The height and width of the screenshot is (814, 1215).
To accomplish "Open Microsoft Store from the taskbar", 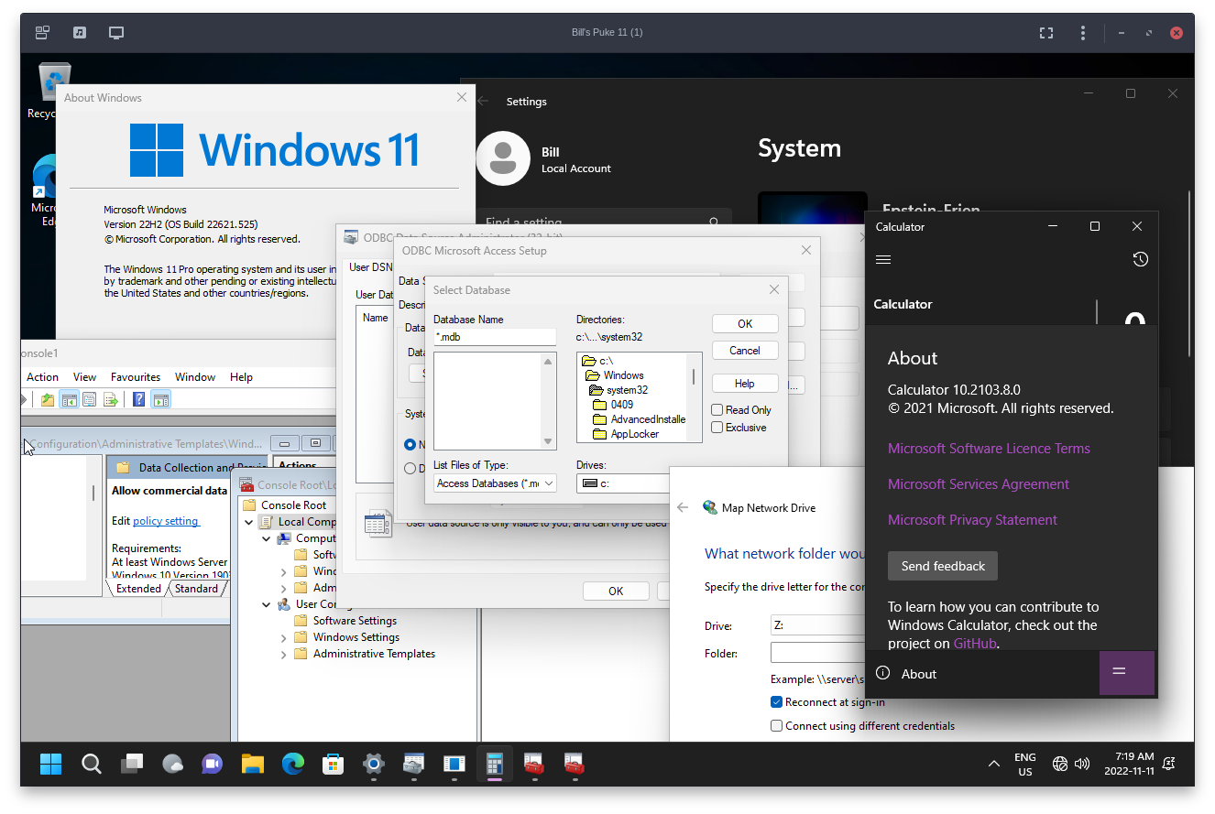I will click(x=334, y=763).
